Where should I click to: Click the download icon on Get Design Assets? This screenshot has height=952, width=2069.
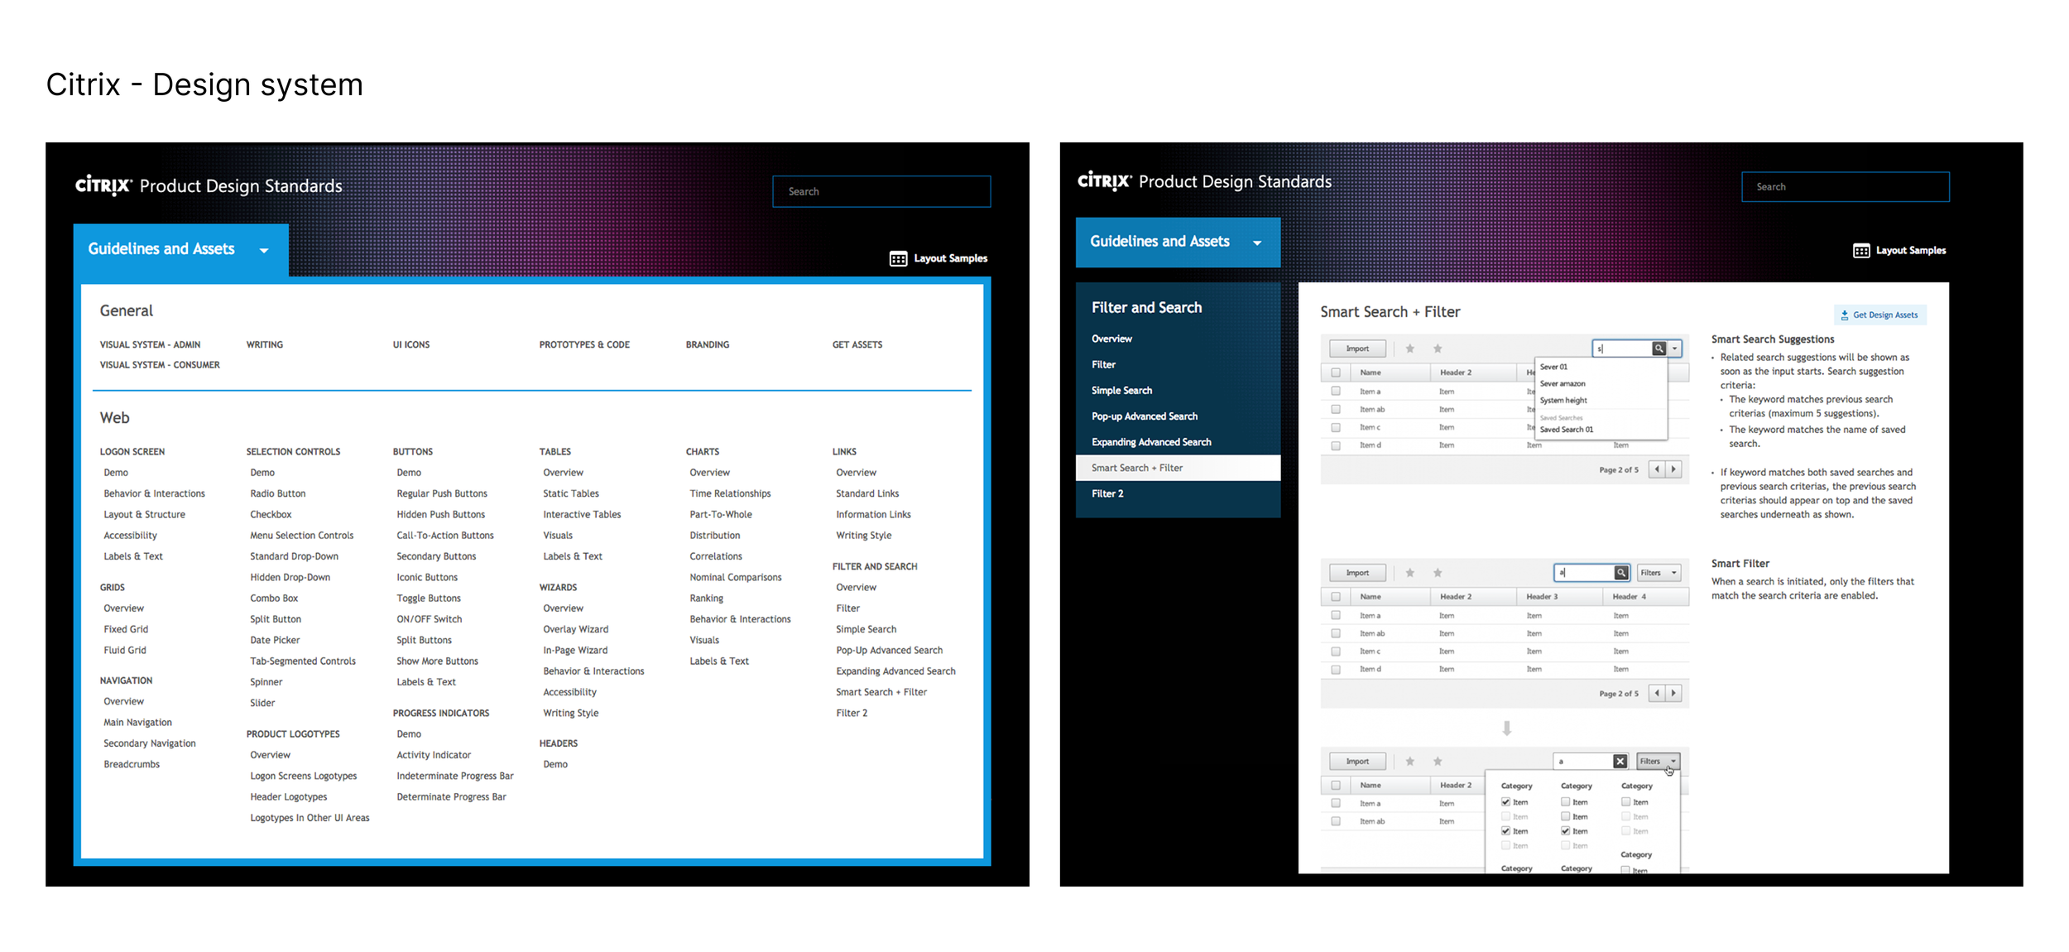(1844, 315)
